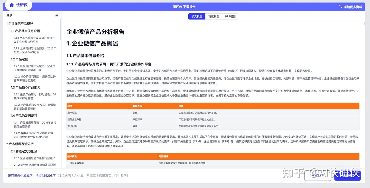Select outline item 1.1.1 产品名称与开发公司
The image size is (370, 188).
tap(34, 40)
